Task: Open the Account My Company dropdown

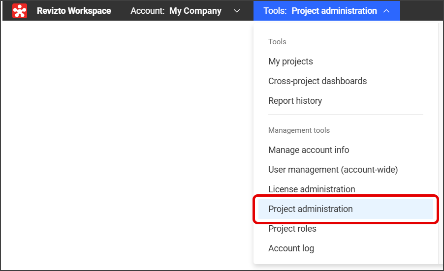Action: (x=185, y=11)
